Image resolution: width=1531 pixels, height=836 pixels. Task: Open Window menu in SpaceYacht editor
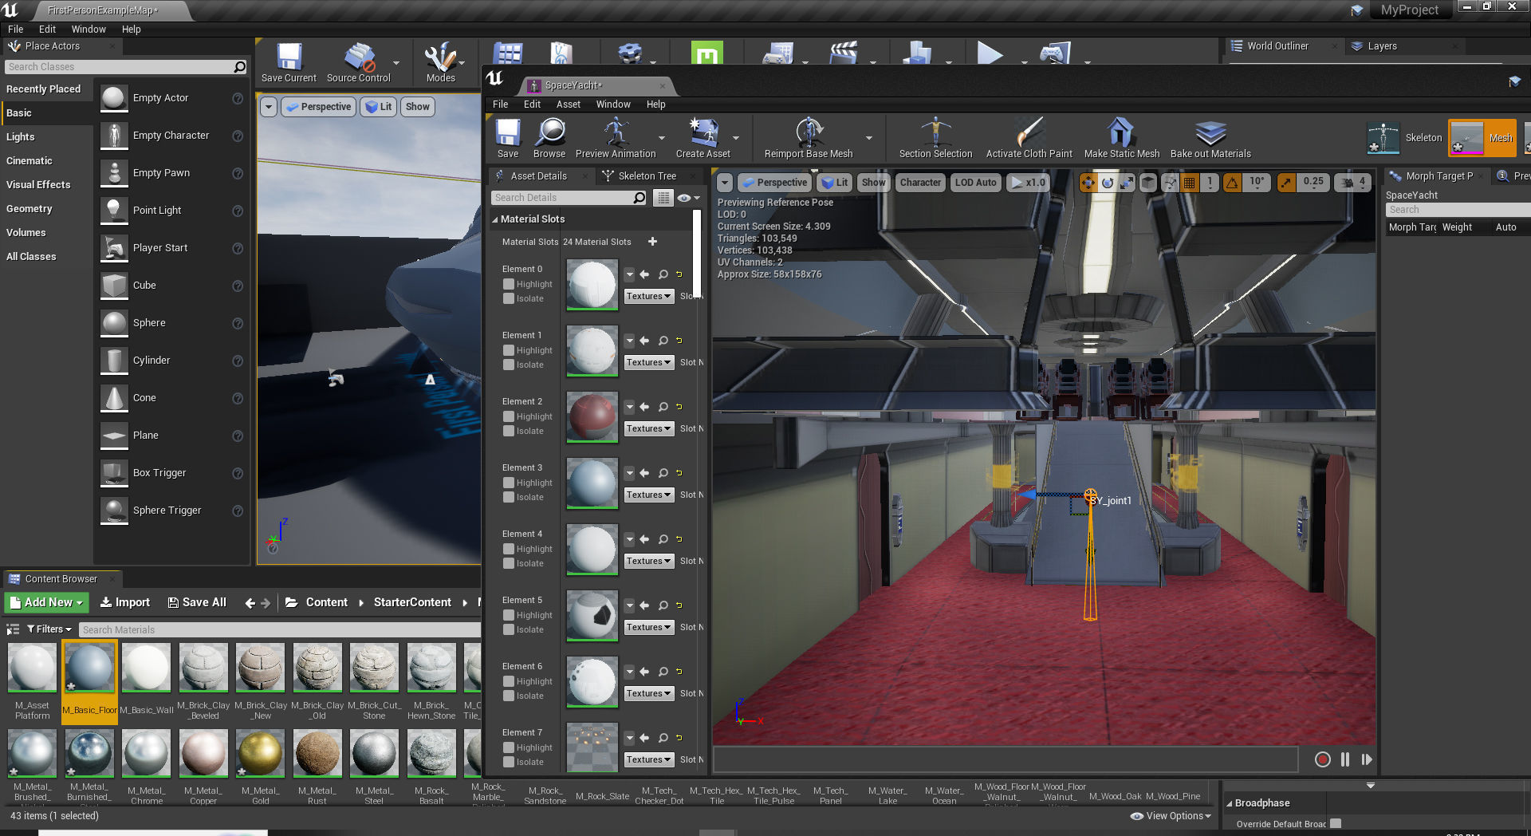(x=613, y=104)
